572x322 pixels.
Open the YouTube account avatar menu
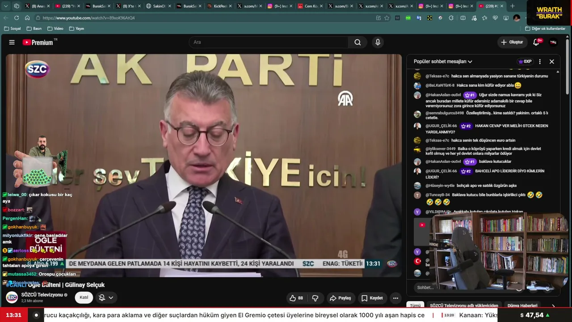pyautogui.click(x=553, y=42)
